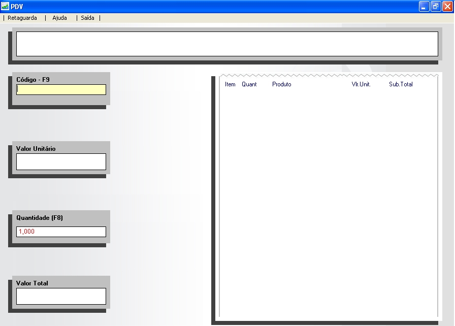Click the Sub.Total column header
455x326 pixels.
pyautogui.click(x=401, y=84)
